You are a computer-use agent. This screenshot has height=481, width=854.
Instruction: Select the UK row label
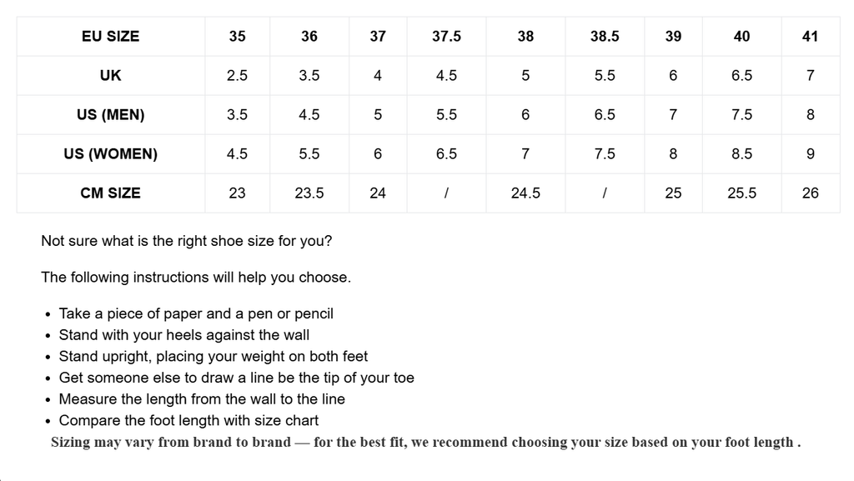tap(111, 75)
